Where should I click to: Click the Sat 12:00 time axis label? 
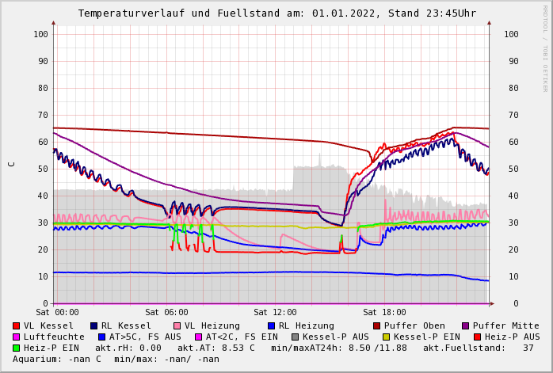point(275,312)
